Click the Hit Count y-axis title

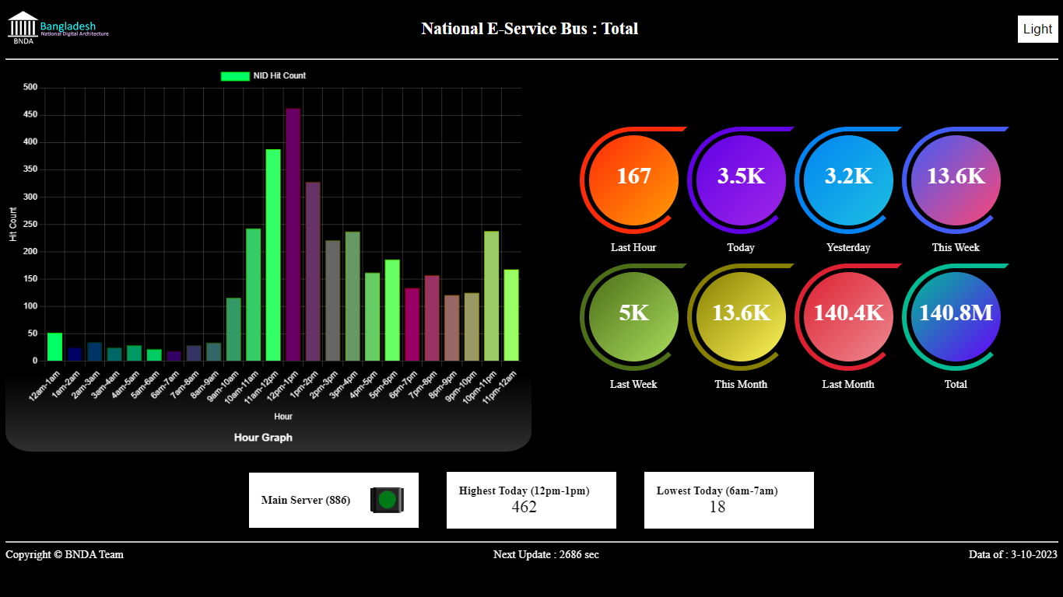click(x=13, y=224)
